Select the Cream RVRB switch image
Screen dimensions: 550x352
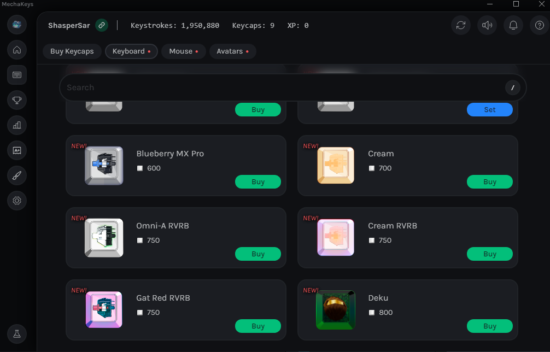coord(336,238)
